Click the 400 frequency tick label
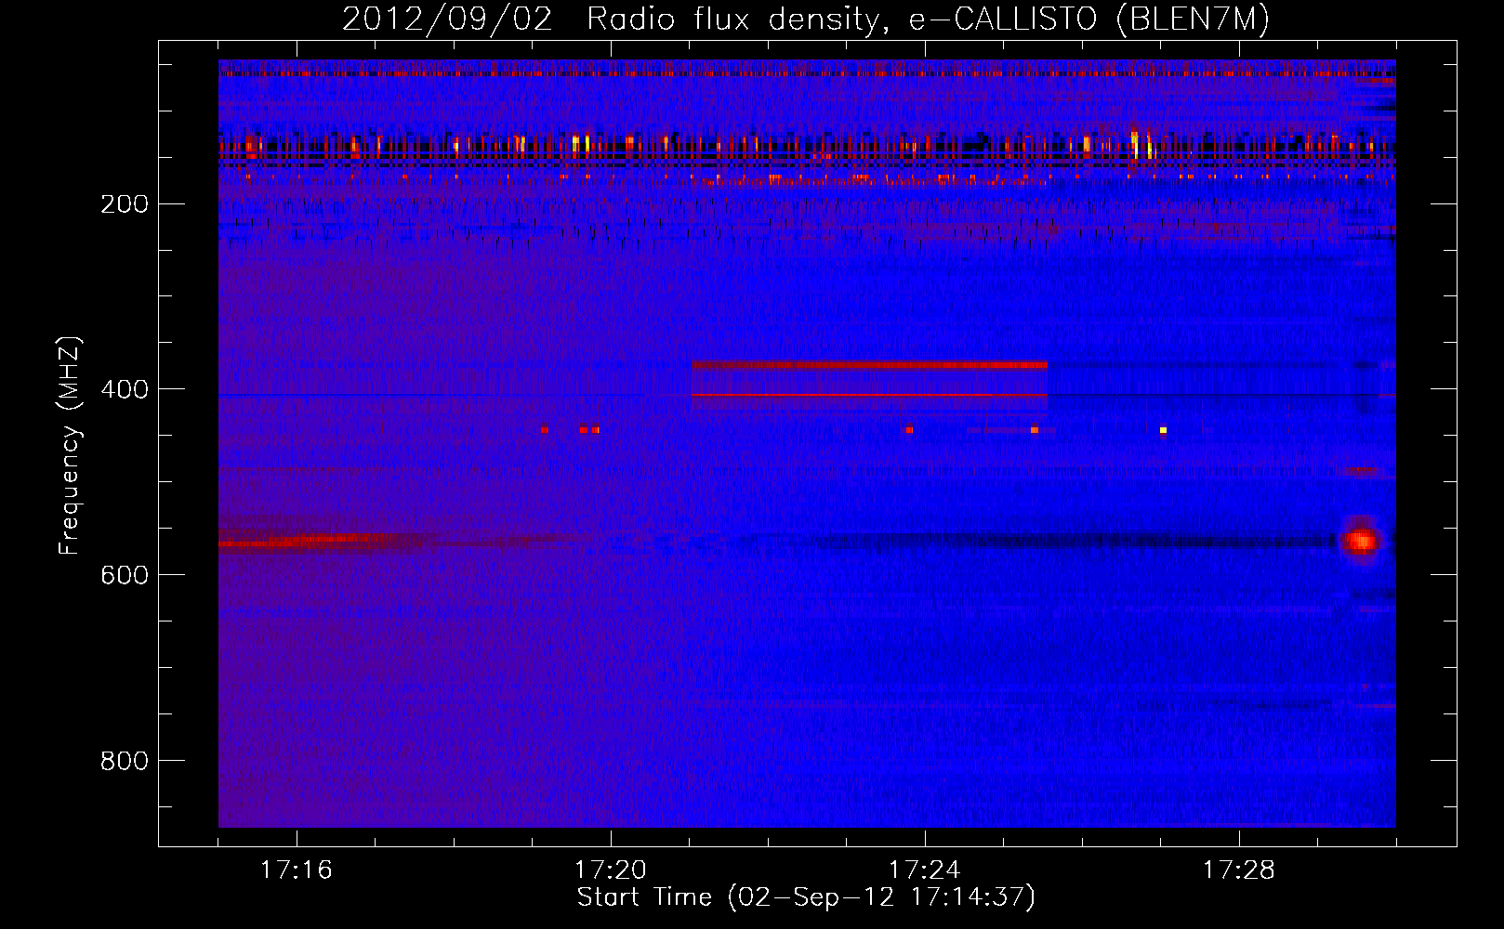 [x=124, y=390]
